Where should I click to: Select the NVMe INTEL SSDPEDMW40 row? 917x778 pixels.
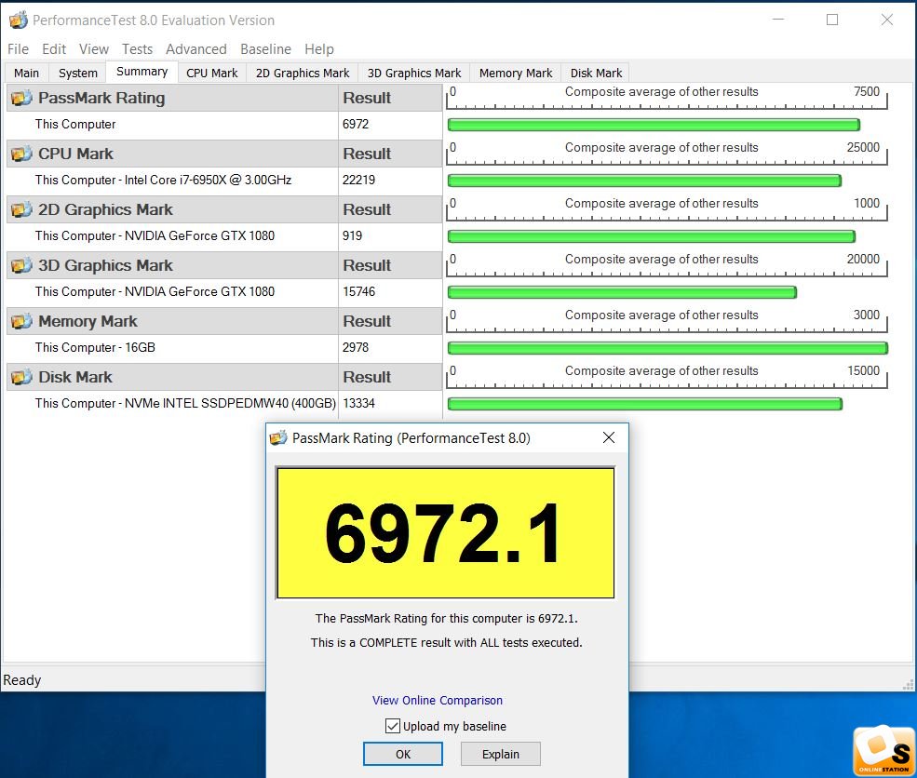click(x=224, y=403)
